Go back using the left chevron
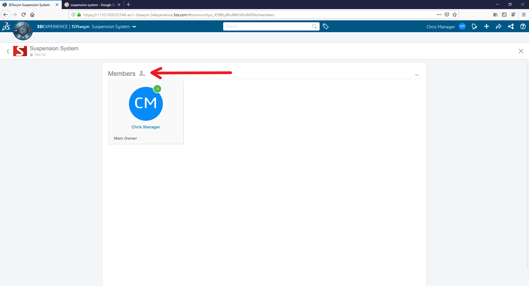The height and width of the screenshot is (286, 529). (x=8, y=51)
